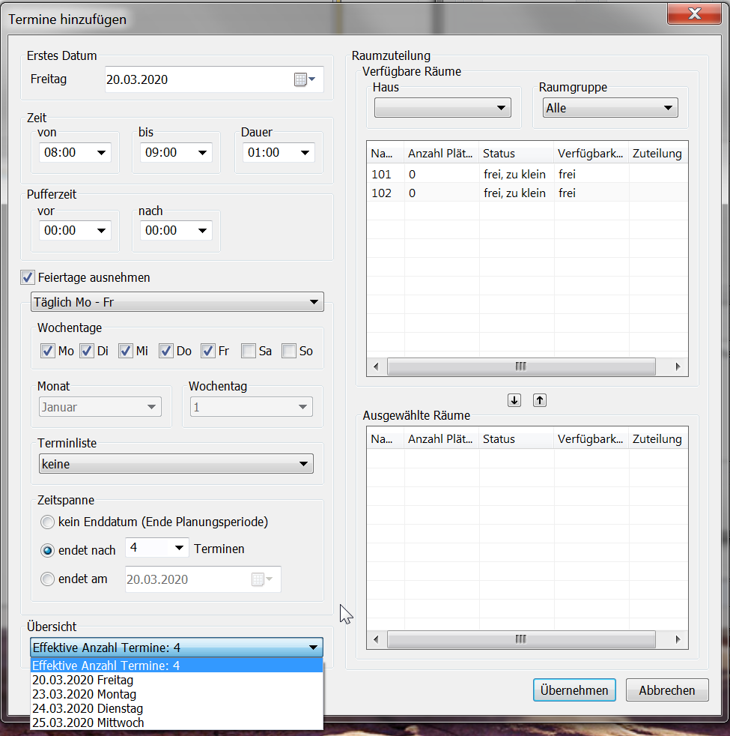Click the move room up arrow button
730x736 pixels.
540,400
